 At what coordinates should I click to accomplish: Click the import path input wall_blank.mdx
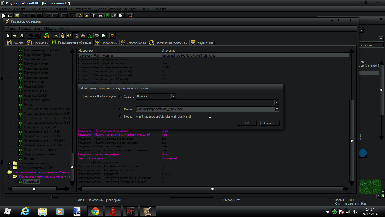tap(205, 109)
